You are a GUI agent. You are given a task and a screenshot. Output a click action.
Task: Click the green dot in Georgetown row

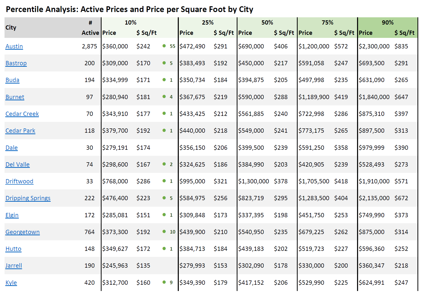[164, 232]
